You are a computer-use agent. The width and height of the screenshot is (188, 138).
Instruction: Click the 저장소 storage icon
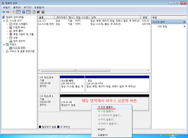click(x=7, y=44)
